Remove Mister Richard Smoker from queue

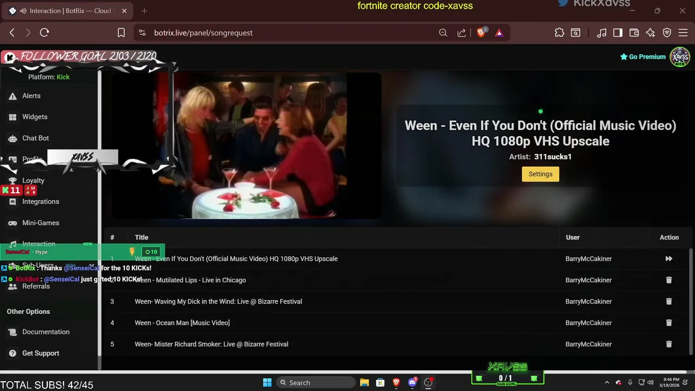point(669,344)
